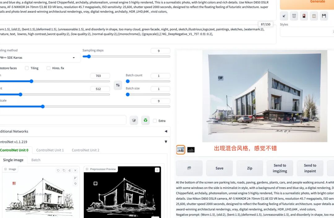
Task: Select the Batch tab
Action: pyautogui.click(x=36, y=160)
